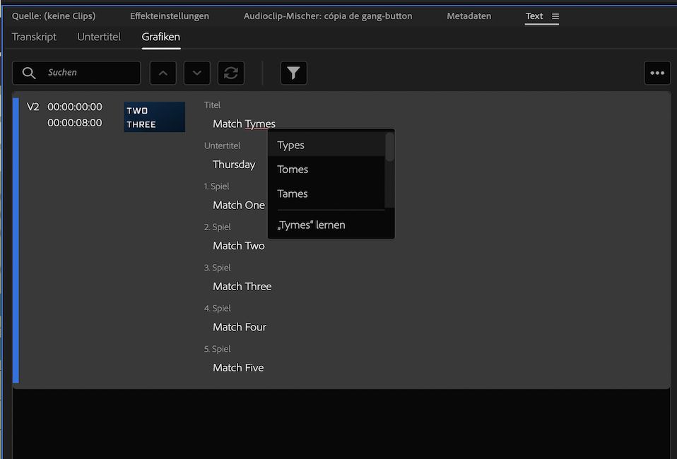Click the end timecode 00:00:08:00
This screenshot has height=459, width=677.
pyautogui.click(x=75, y=122)
